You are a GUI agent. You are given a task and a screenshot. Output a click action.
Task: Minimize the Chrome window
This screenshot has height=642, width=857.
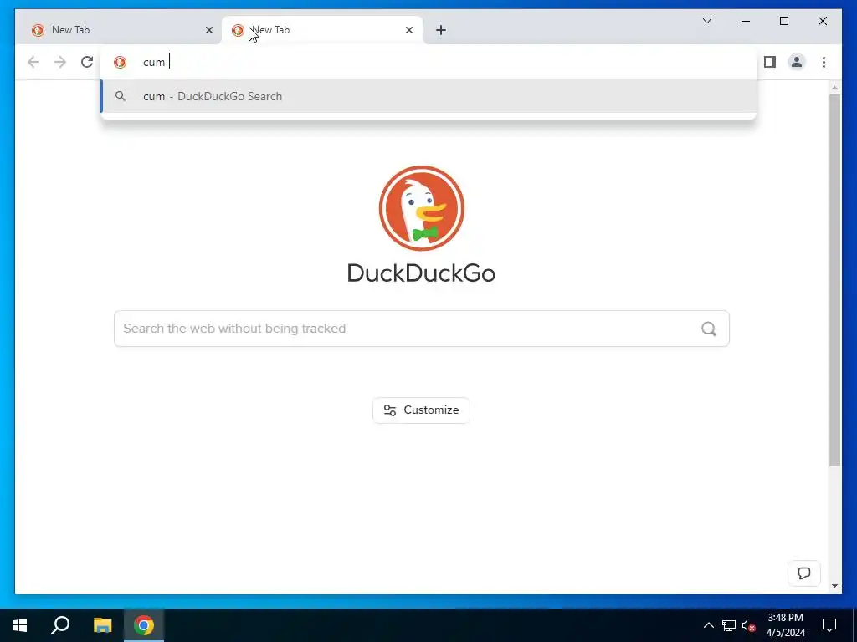coord(746,21)
